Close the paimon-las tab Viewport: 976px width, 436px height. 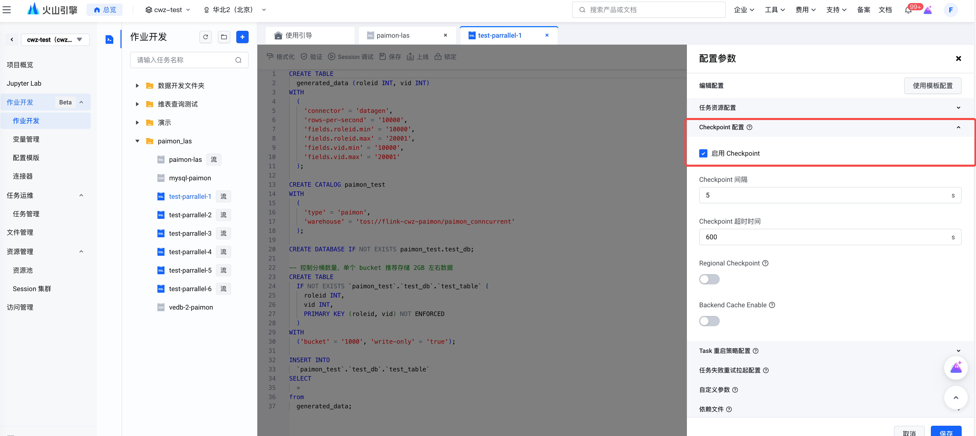(445, 35)
